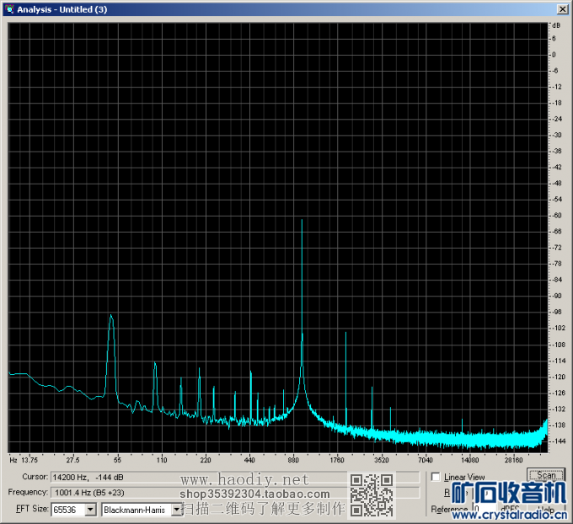Image resolution: width=573 pixels, height=524 pixels.
Task: Expand the Blackmann-Harris window type dropdown
Action: (176, 510)
